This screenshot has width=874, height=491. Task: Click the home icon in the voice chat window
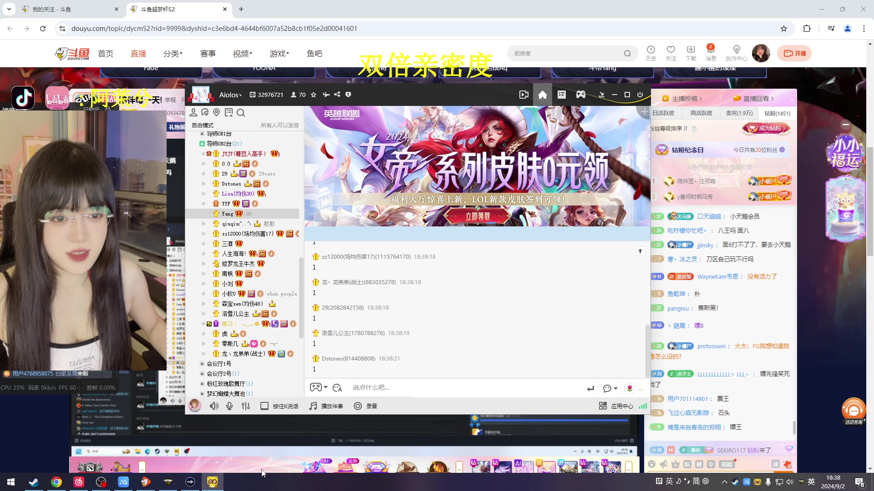click(542, 95)
